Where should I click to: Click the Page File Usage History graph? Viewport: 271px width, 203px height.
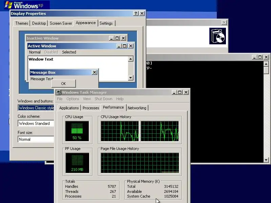[x=140, y=163]
